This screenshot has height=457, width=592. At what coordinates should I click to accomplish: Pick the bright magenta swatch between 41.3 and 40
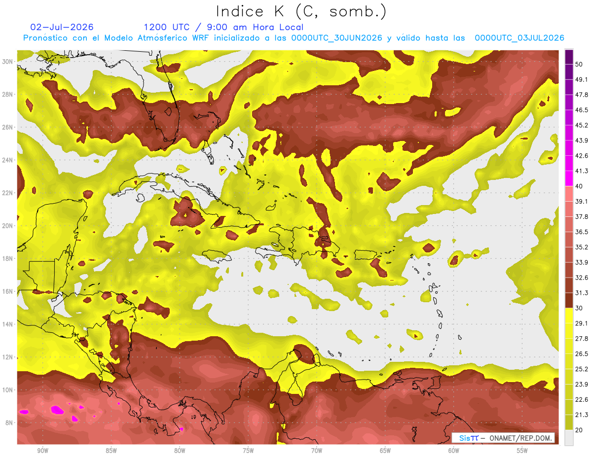click(569, 178)
